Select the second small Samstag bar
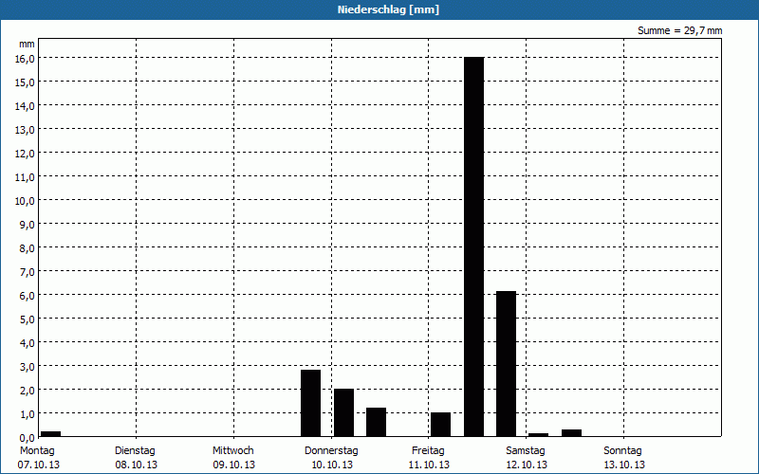Viewport: 759px width, 474px height. [572, 433]
